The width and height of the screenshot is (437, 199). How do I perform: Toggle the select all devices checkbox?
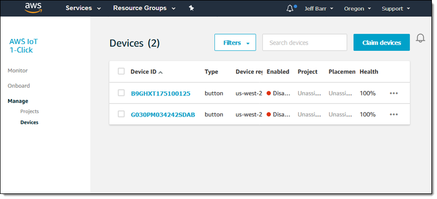pos(121,71)
